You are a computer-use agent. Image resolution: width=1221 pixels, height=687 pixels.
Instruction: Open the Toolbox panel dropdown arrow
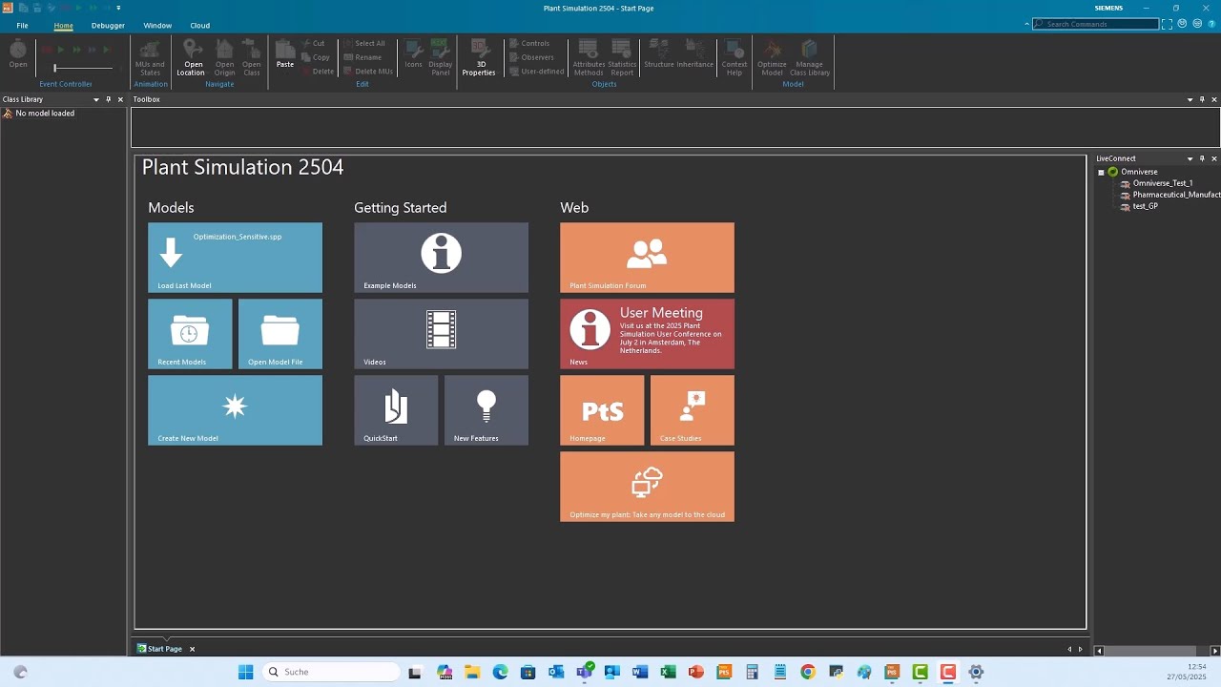(x=1190, y=99)
